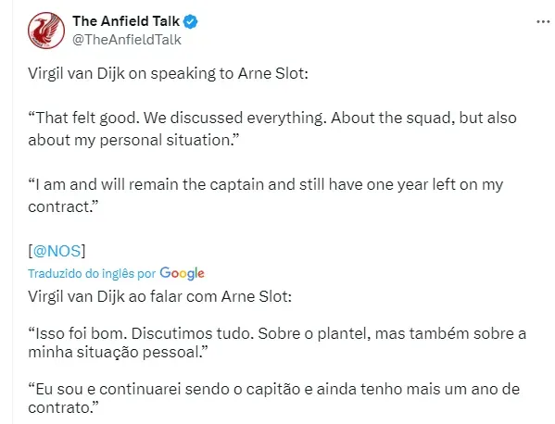Viewport: 555px width, 424px height.
Task: Click the word 'contrato' in the translation
Action: click(x=58, y=407)
